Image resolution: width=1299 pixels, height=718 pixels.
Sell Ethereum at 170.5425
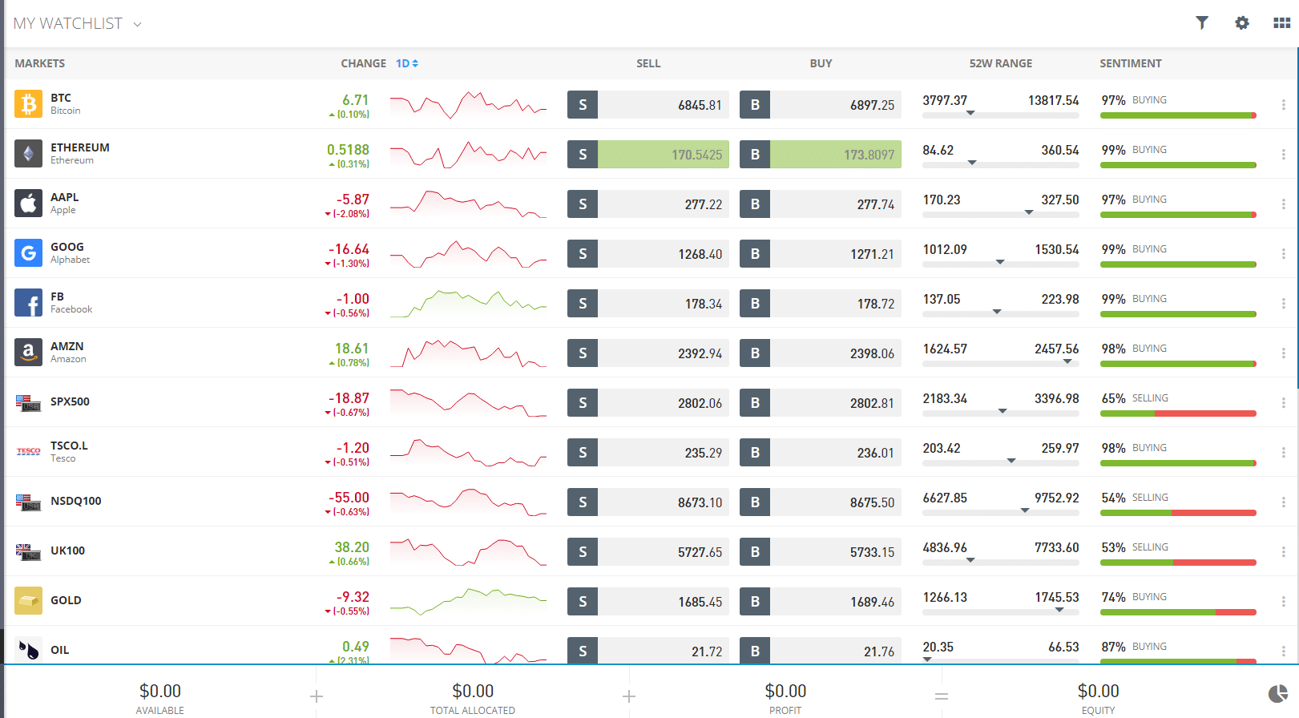point(648,155)
